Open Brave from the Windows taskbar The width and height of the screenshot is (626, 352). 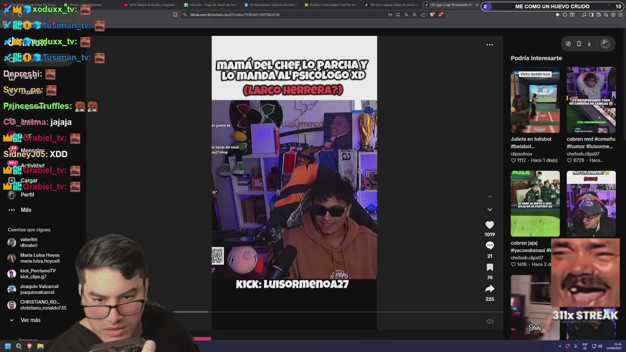[29, 346]
